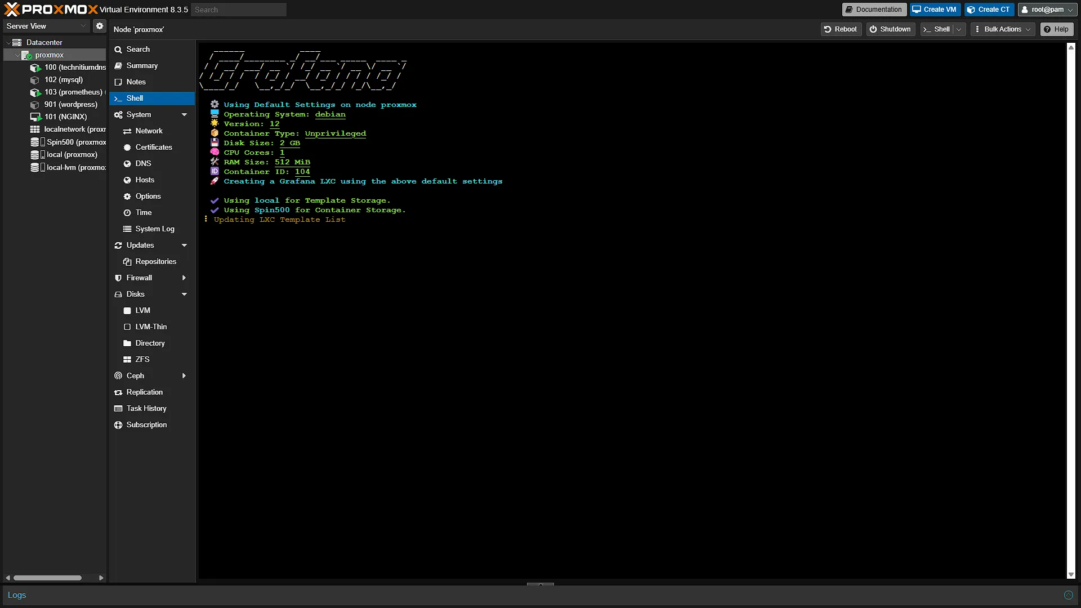Click the Create VM button
Image resolution: width=1081 pixels, height=608 pixels.
tap(935, 10)
